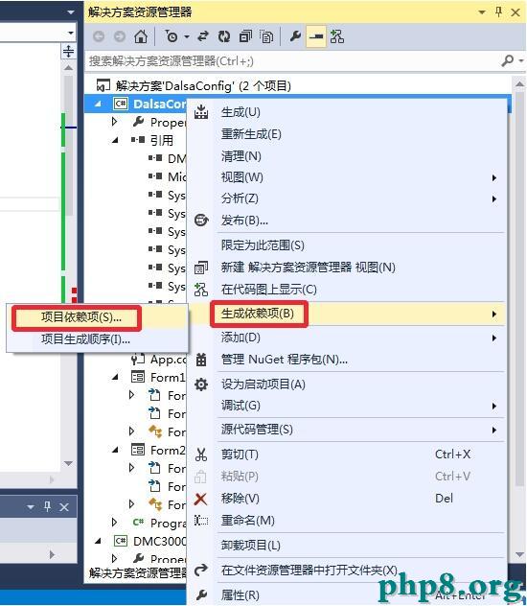This screenshot has width=527, height=606.
Task: Expand the Program file node
Action: (115, 523)
